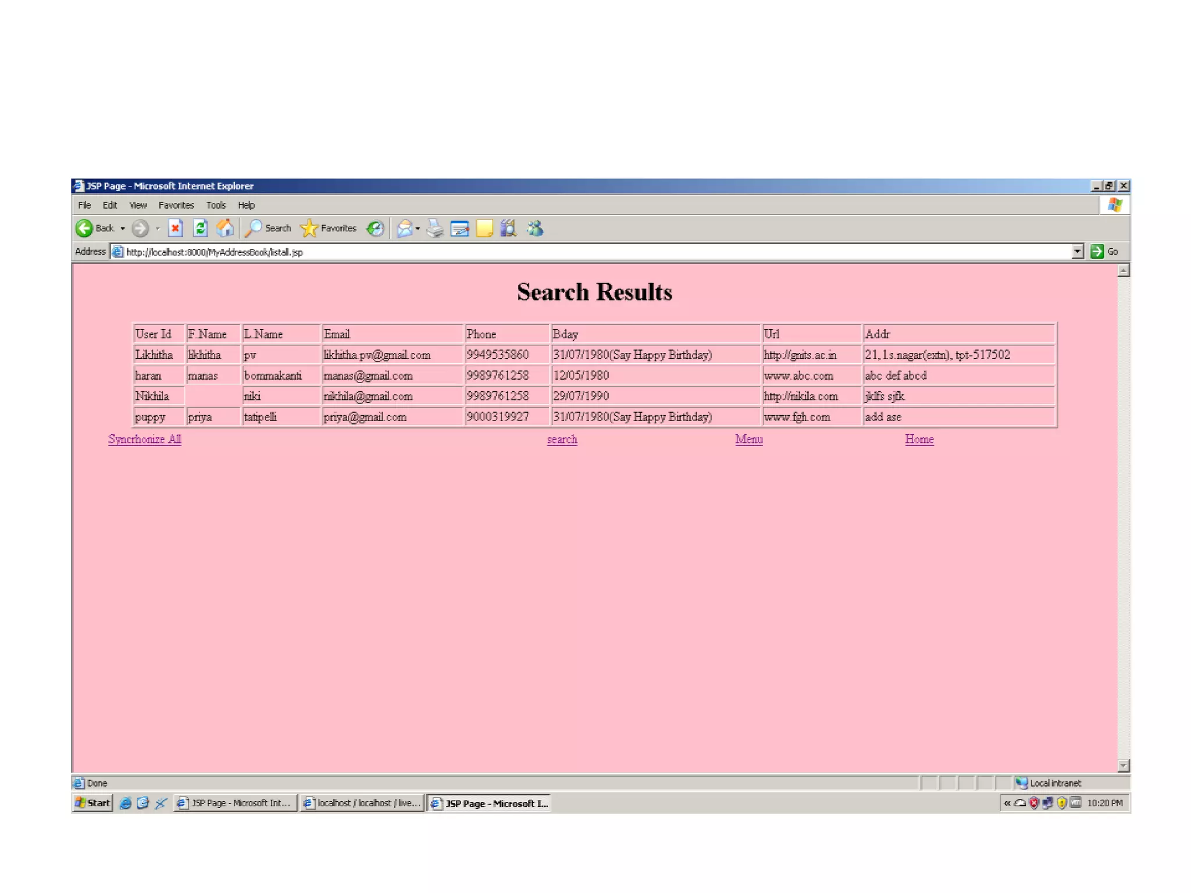The width and height of the screenshot is (1191, 893).
Task: Click the Favorites star icon
Action: coord(309,228)
